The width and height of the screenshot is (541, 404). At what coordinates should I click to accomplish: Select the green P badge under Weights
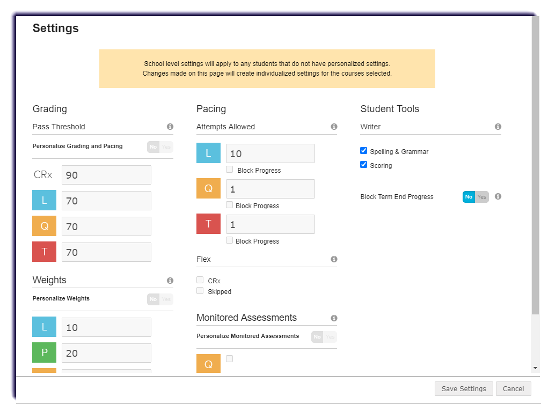(44, 352)
